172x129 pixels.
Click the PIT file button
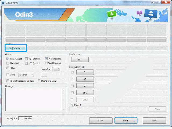80,60
